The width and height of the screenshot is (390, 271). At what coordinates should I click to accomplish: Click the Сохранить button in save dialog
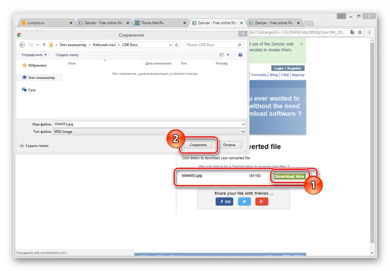198,145
